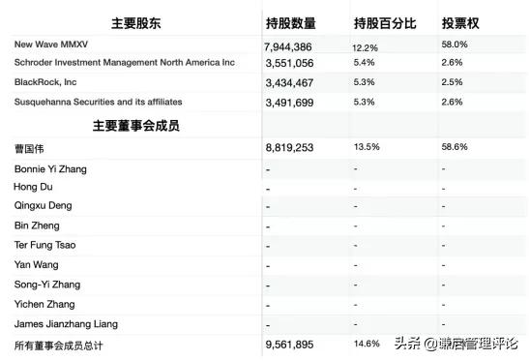The height and width of the screenshot is (361, 529).
Task: Click the value 3,491,699
Action: tap(289, 103)
